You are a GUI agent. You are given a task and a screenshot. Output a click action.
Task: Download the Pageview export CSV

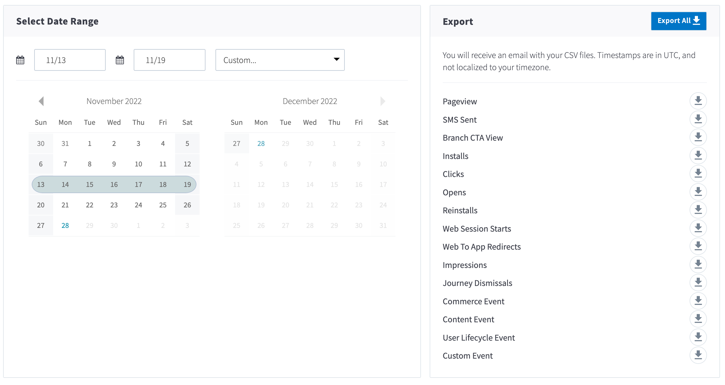point(698,101)
